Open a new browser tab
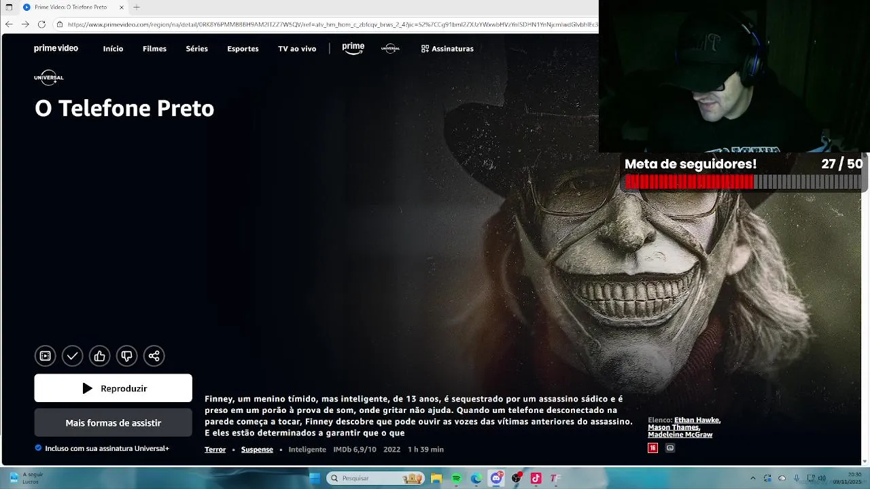 click(137, 7)
